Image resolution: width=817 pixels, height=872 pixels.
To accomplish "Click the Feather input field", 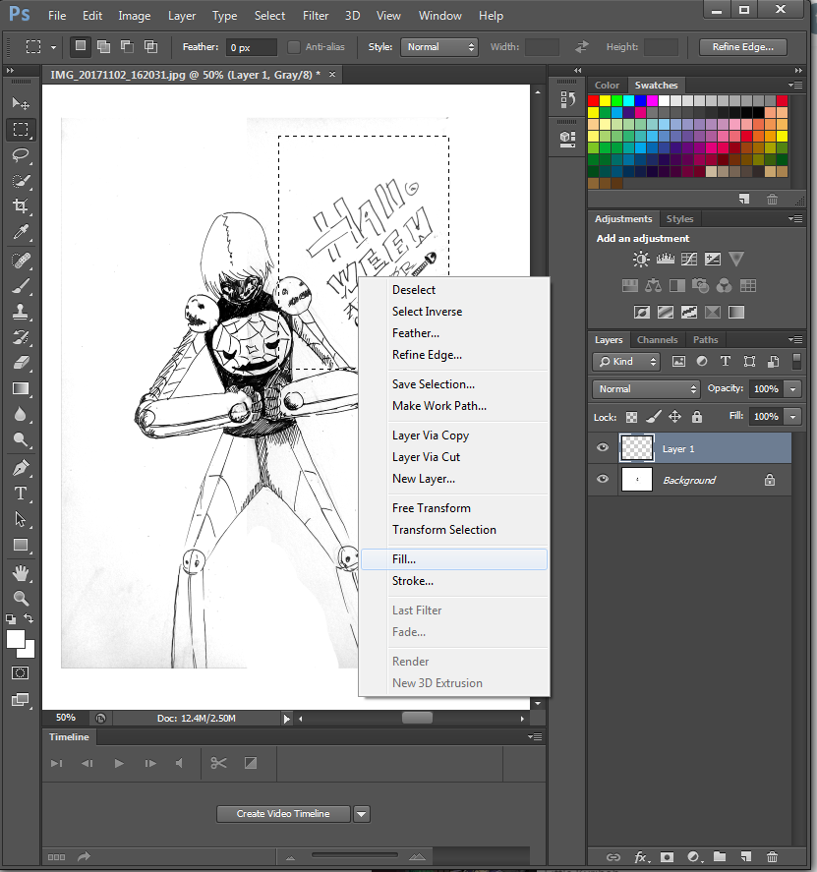I will point(252,47).
